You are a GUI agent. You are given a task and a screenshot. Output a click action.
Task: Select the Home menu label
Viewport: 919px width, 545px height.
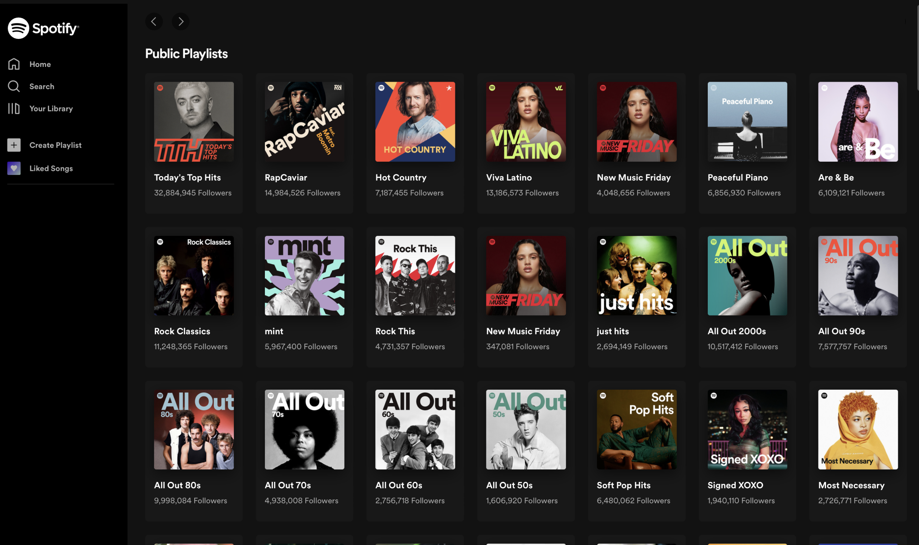pos(40,64)
